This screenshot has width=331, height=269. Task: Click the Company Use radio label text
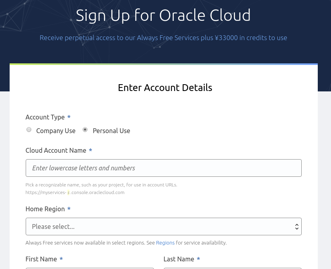coord(56,131)
